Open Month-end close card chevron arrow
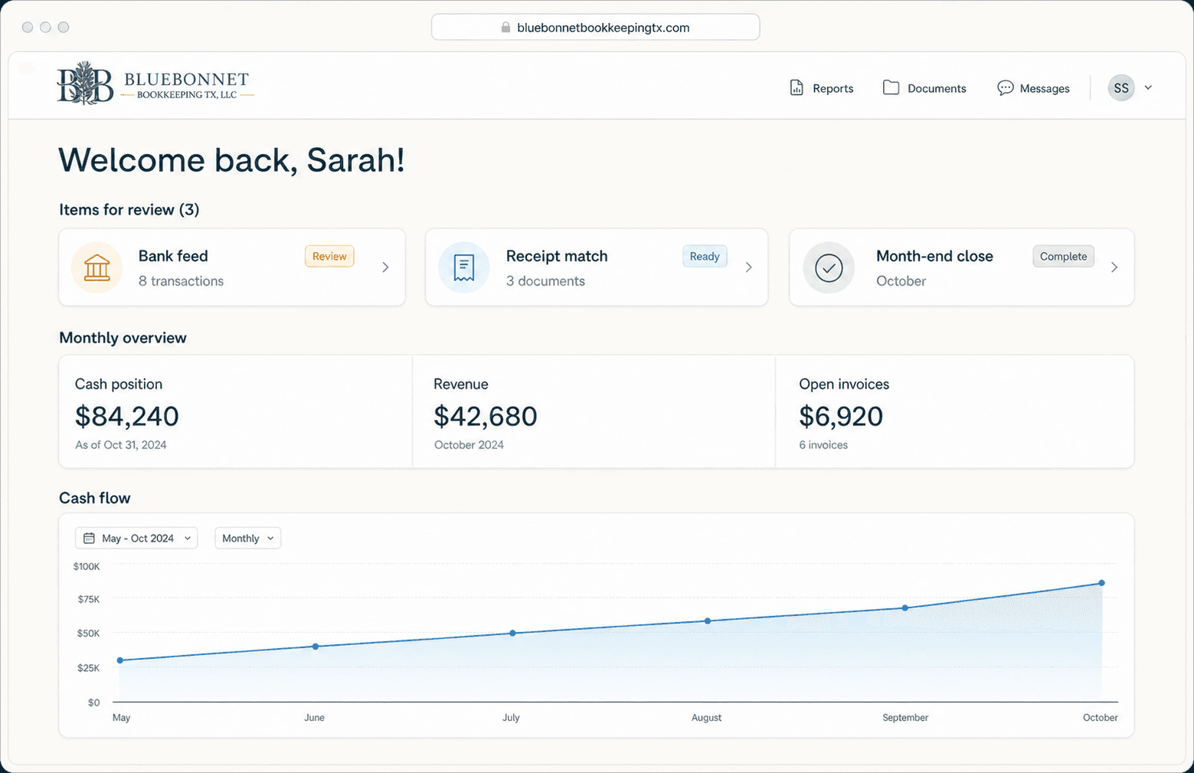The height and width of the screenshot is (773, 1194). click(x=1114, y=267)
